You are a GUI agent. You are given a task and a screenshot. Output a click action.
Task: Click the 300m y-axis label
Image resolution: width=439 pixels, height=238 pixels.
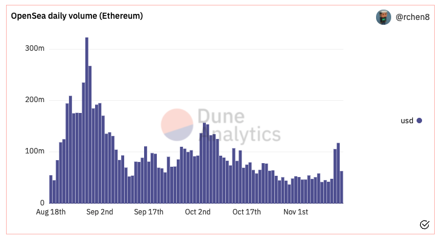pos(35,48)
